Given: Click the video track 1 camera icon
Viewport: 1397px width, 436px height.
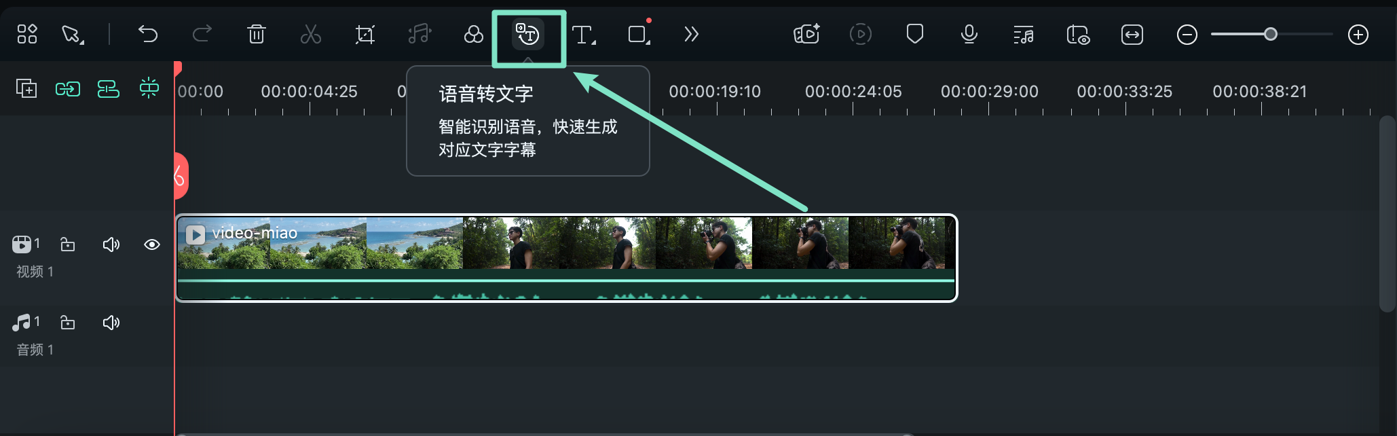Looking at the screenshot, I should [x=22, y=244].
